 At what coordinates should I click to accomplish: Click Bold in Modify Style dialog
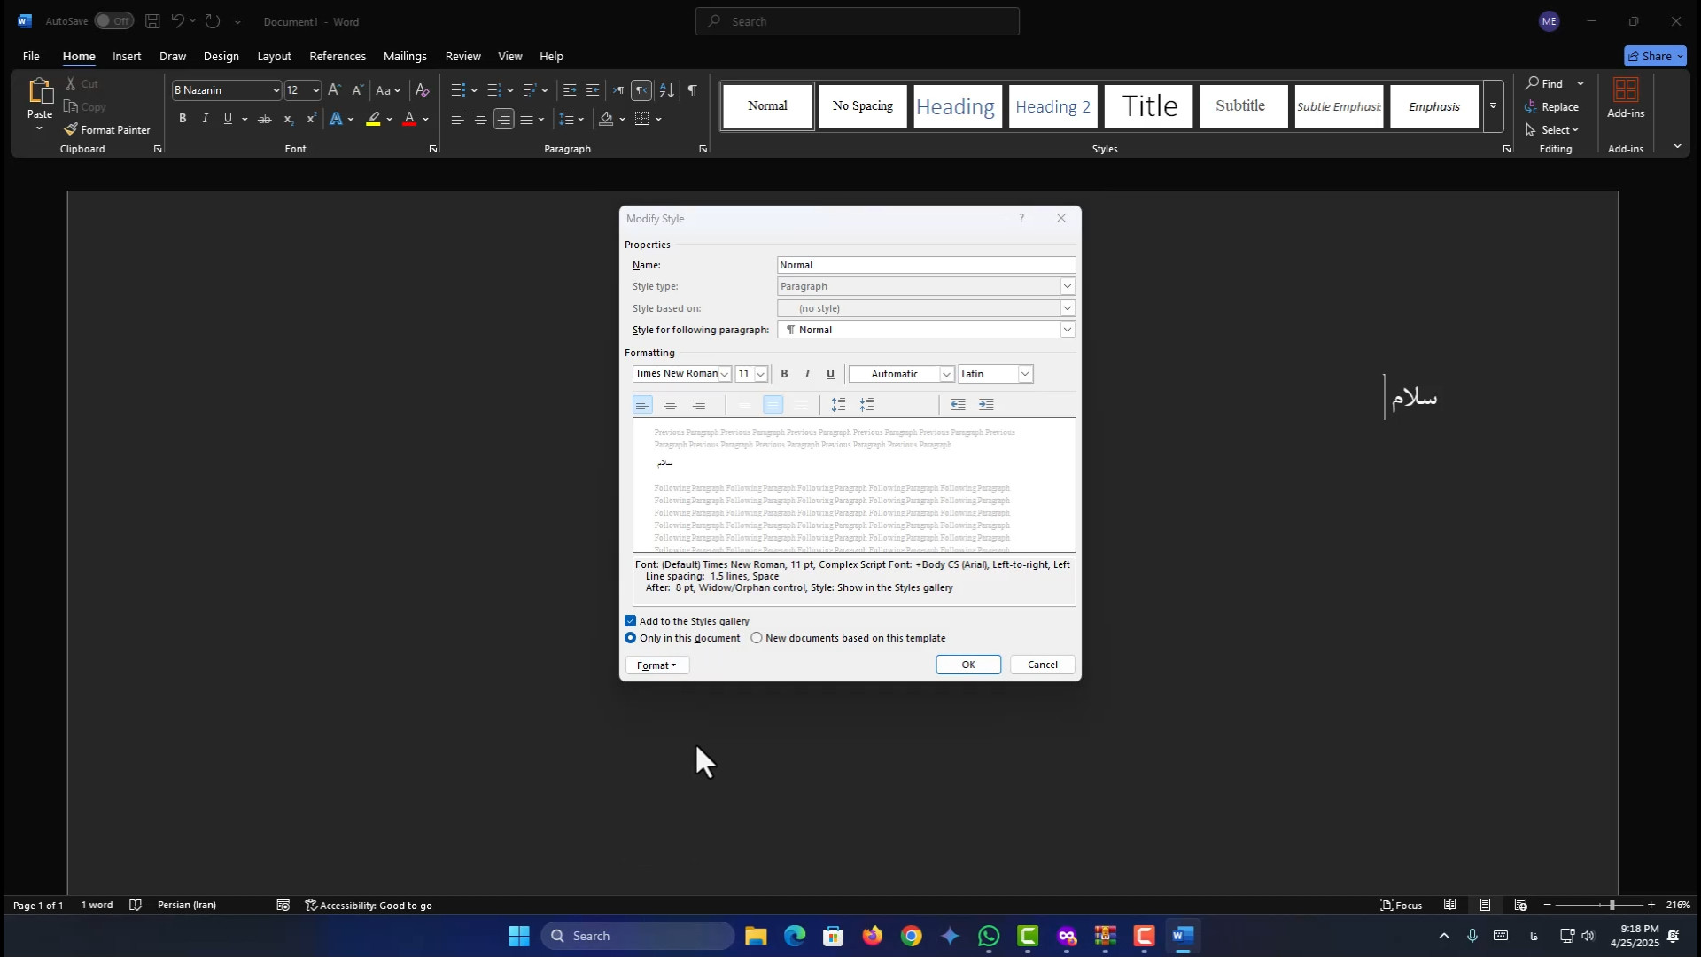click(784, 374)
